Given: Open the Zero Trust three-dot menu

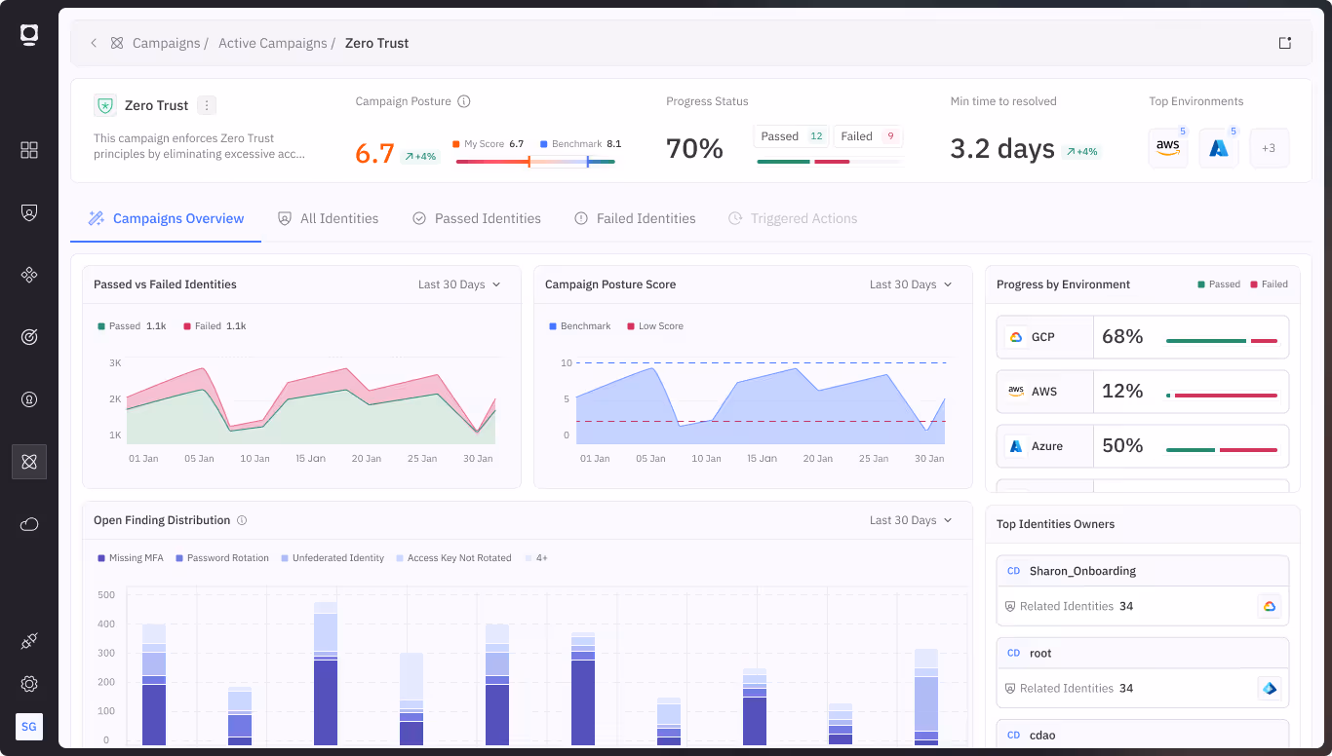Looking at the screenshot, I should click(207, 105).
